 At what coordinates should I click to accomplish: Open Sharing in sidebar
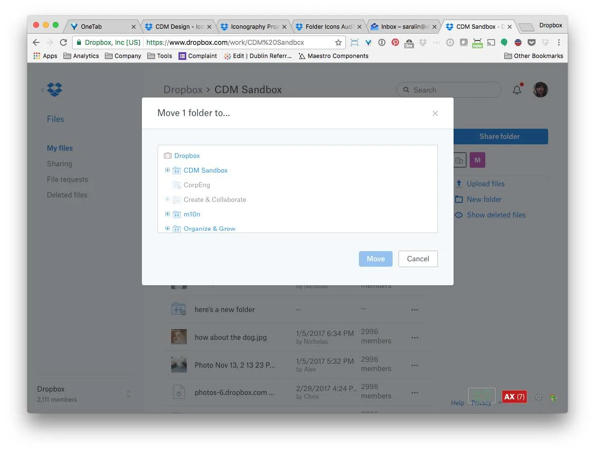(59, 164)
